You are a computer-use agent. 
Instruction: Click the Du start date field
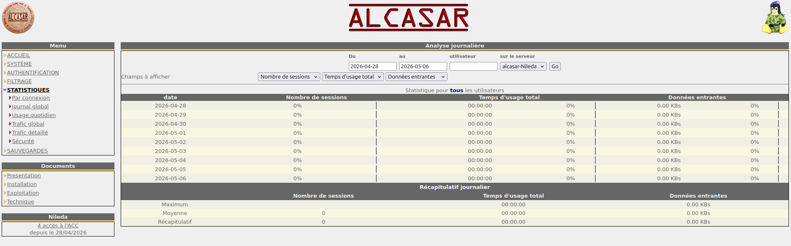[373, 67]
